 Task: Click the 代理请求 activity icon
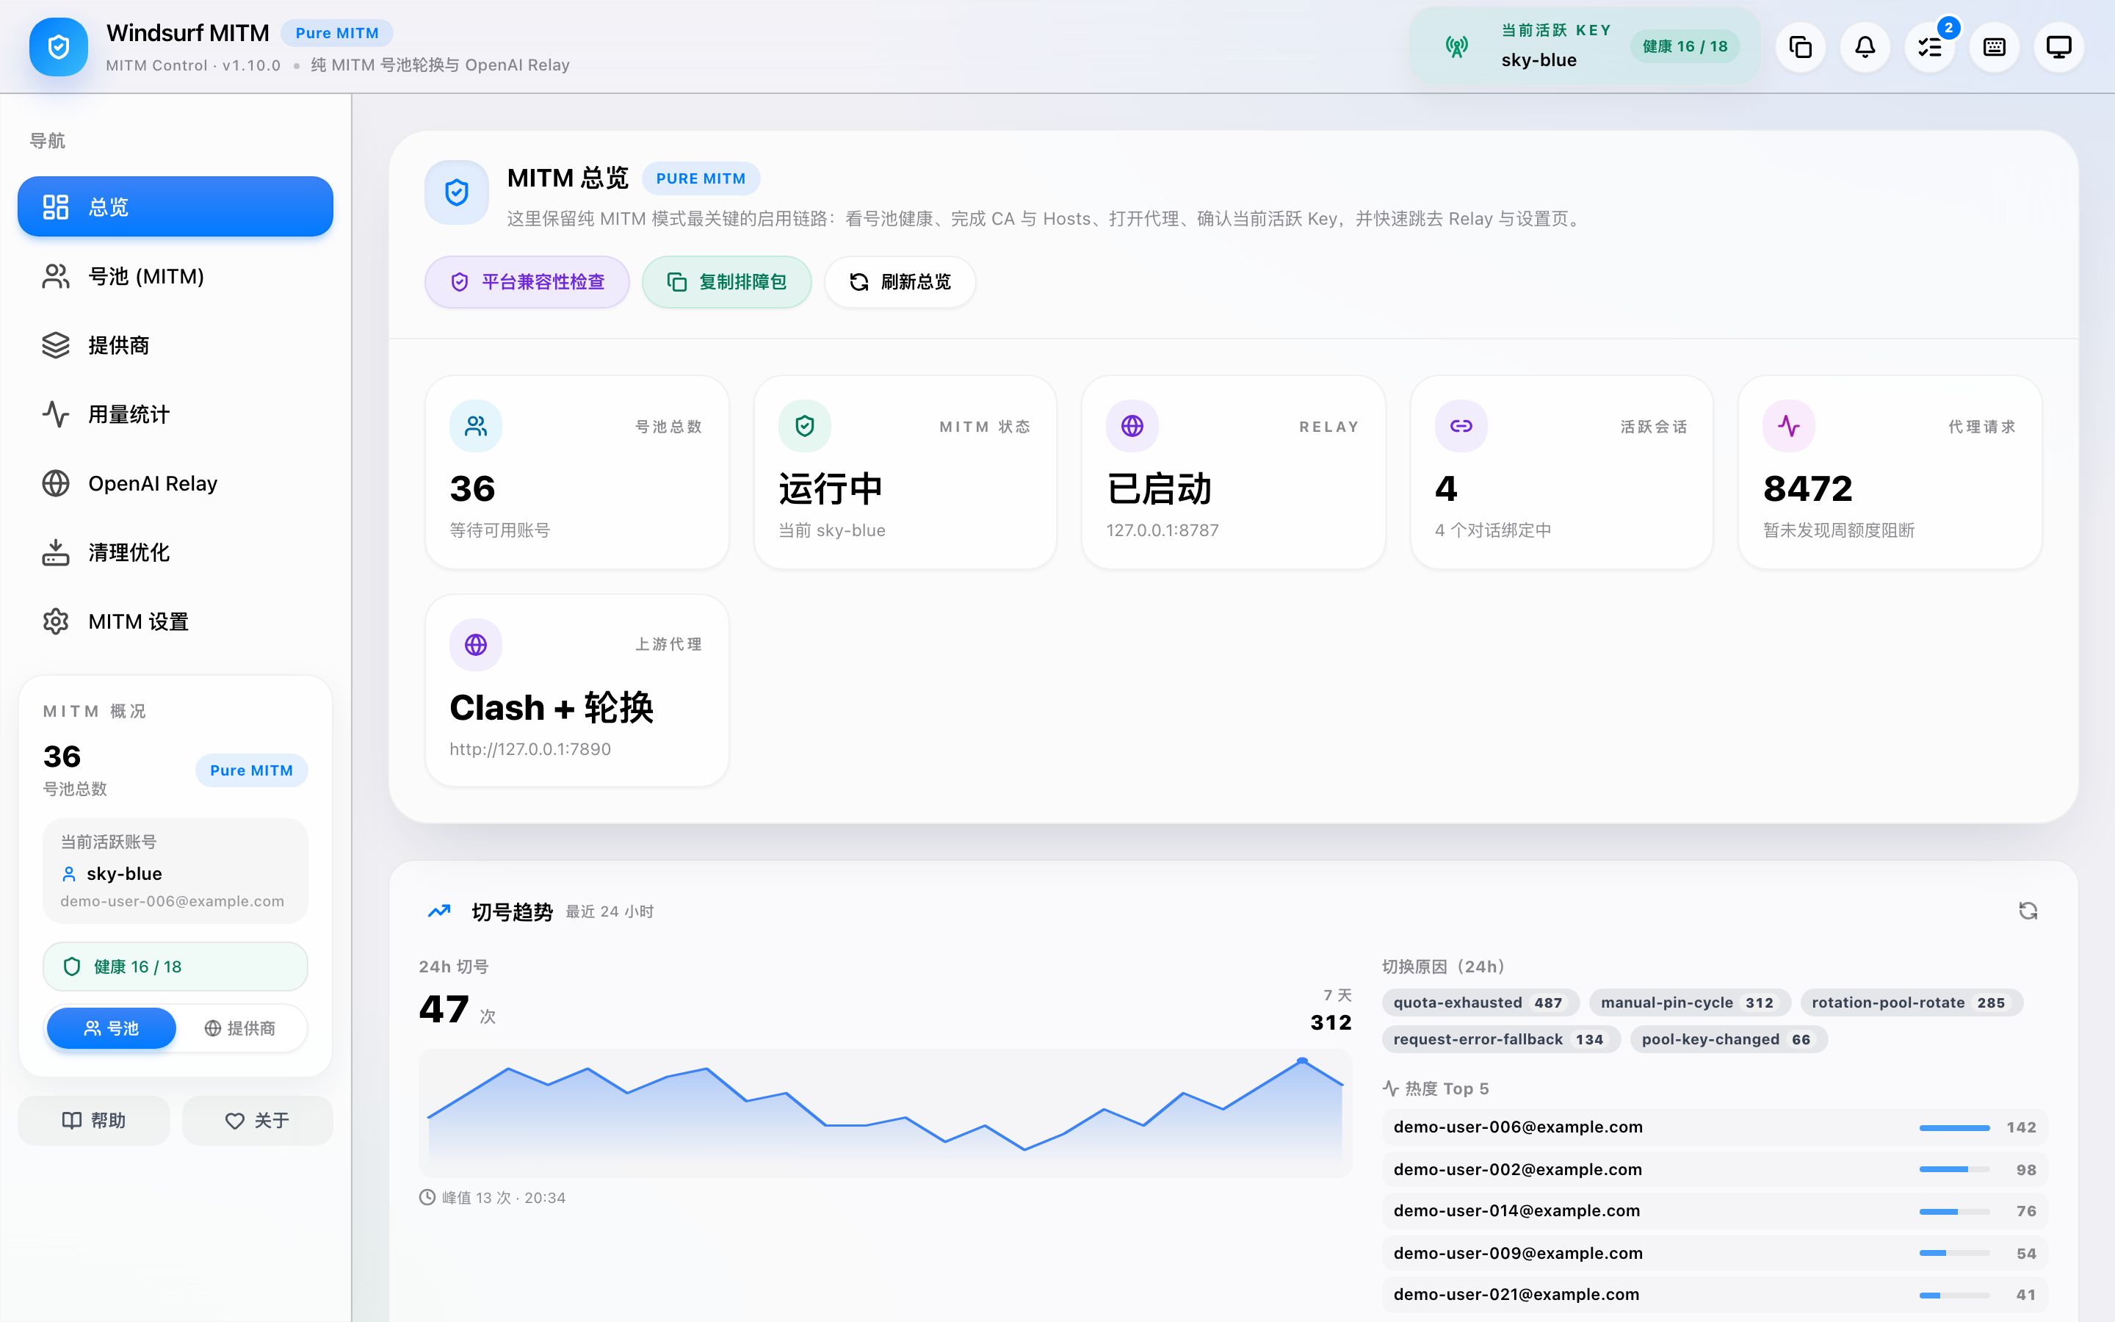coord(1788,426)
